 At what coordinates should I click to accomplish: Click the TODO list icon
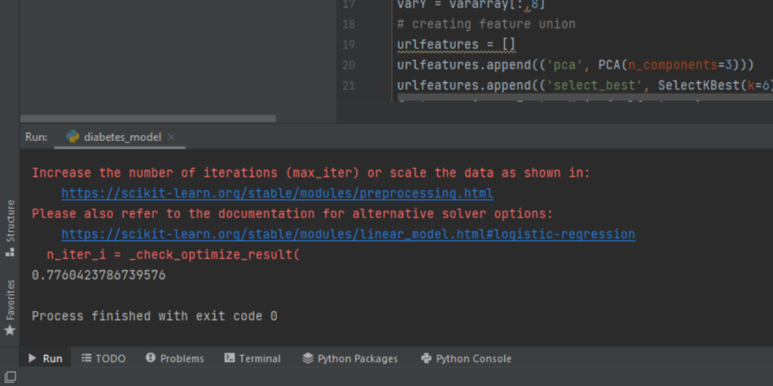(87, 358)
